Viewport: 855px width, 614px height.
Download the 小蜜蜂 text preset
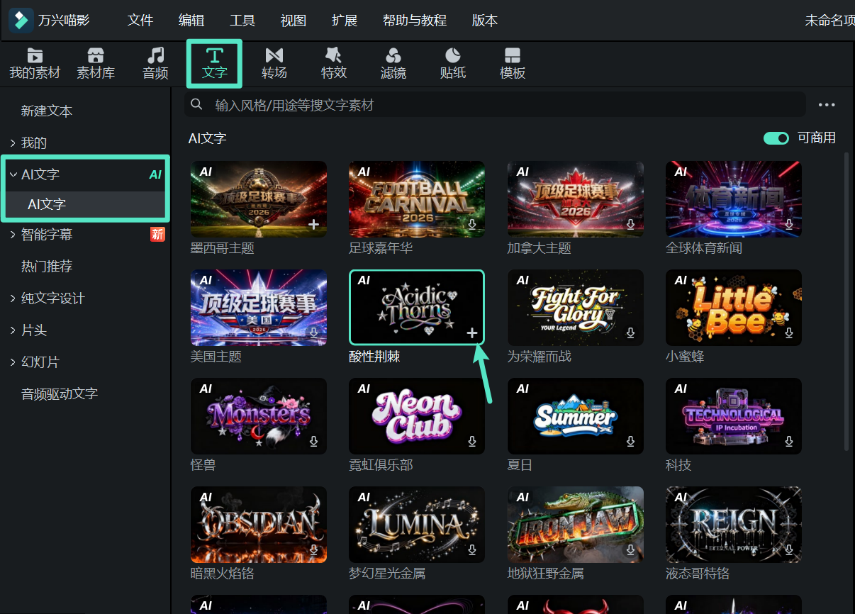coord(789,333)
